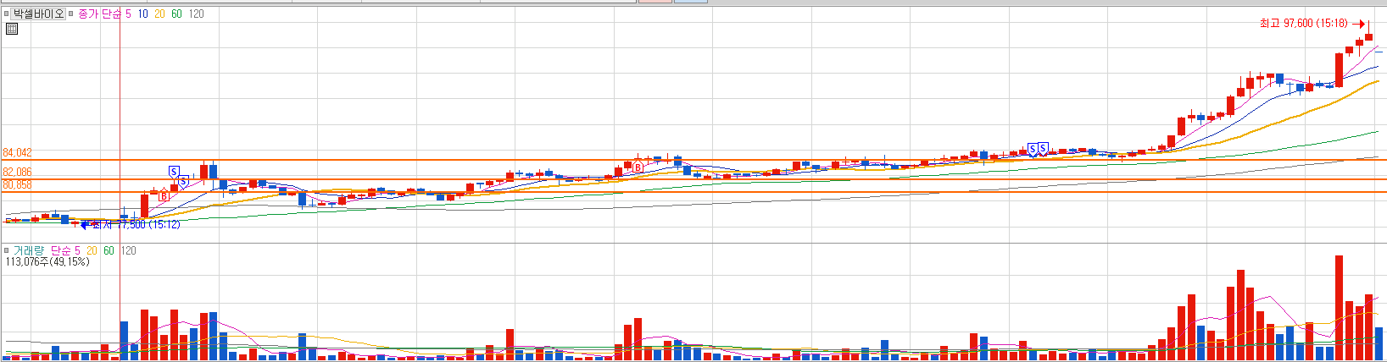The height and width of the screenshot is (362, 1387).
Task: Click the red 최고 97,600 high arrow
Action: tap(1359, 24)
